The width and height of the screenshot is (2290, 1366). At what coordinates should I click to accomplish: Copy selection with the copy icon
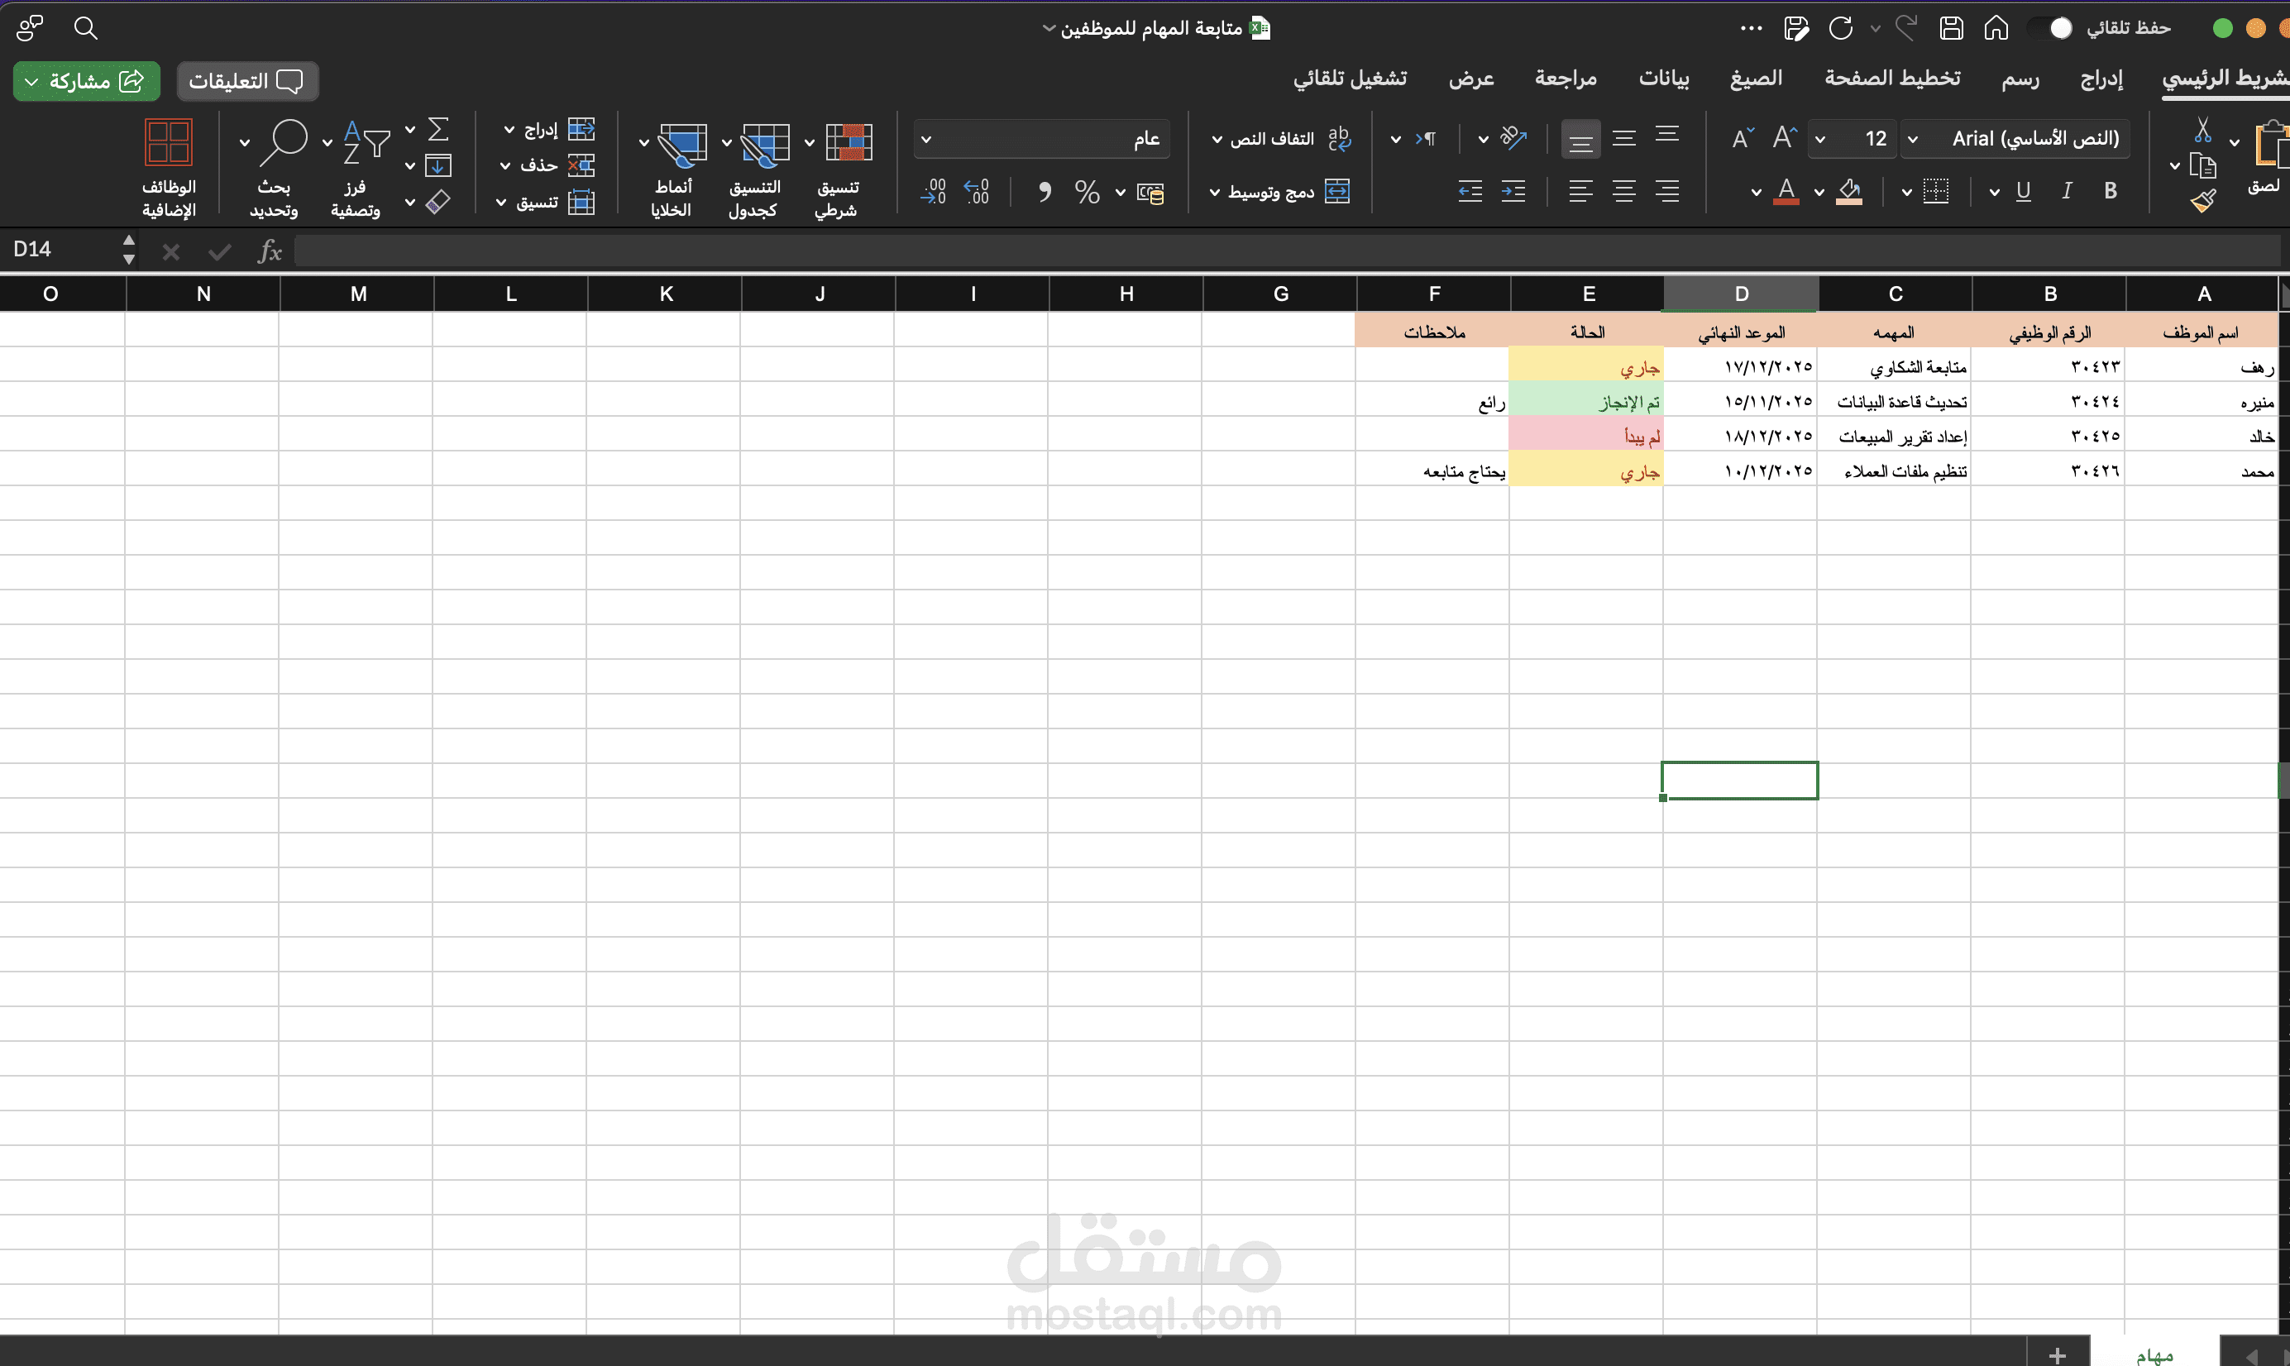[2202, 166]
